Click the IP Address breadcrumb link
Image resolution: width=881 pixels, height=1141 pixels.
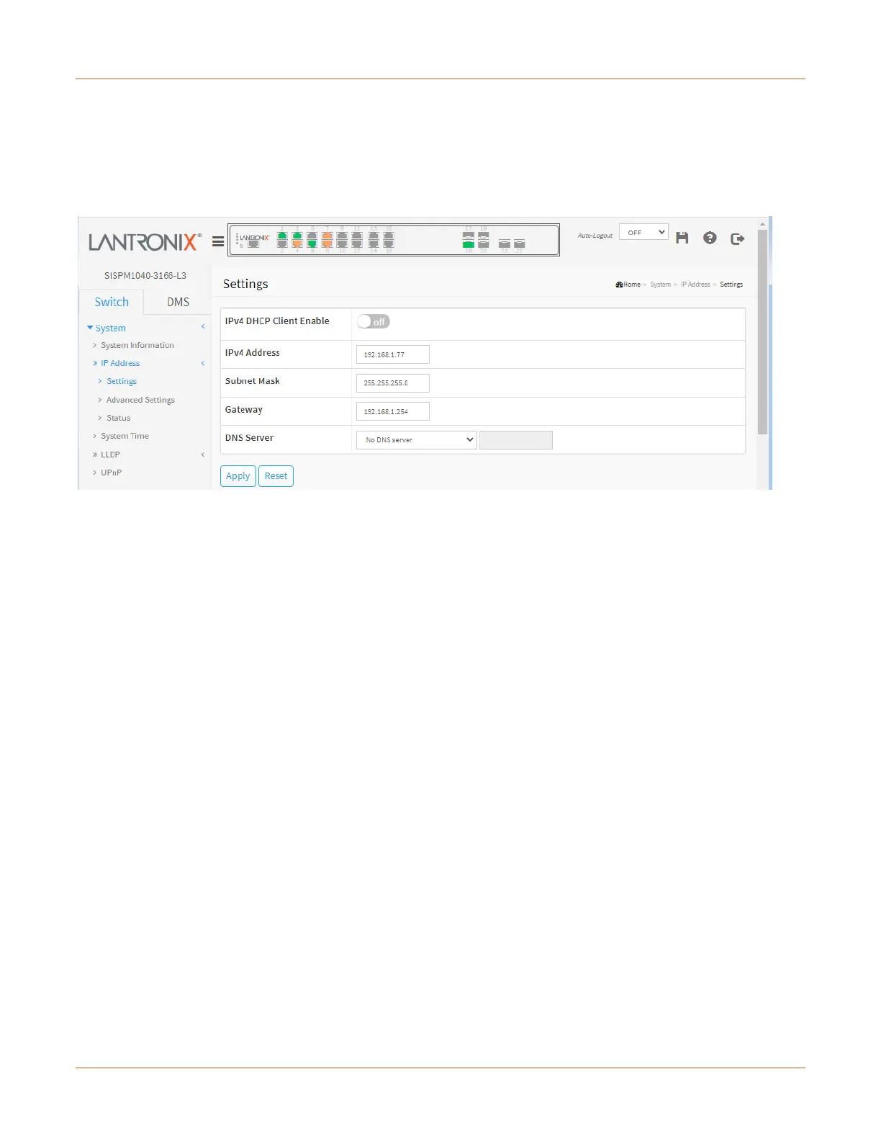[x=695, y=285]
